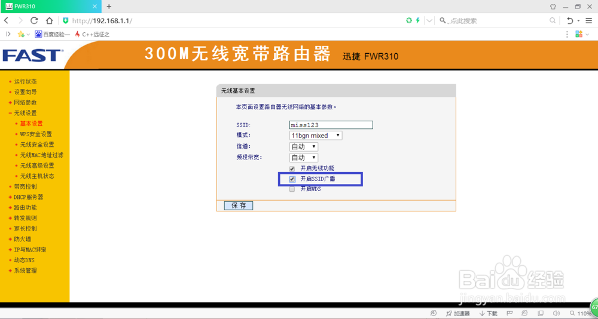
Task: Open 下载 downloads in status bar
Action: (x=489, y=314)
